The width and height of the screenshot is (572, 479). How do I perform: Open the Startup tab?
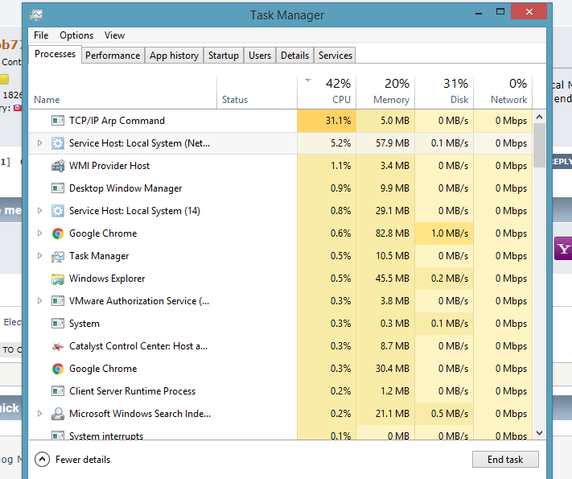pyautogui.click(x=223, y=56)
